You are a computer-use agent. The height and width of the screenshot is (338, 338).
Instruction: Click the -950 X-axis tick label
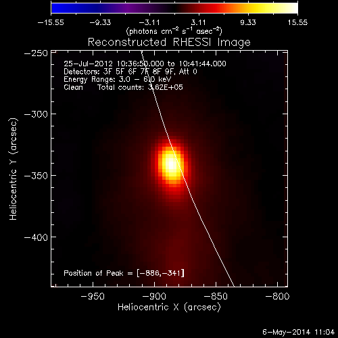[93, 296]
